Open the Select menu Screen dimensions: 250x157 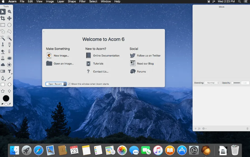[x=93, y=1]
